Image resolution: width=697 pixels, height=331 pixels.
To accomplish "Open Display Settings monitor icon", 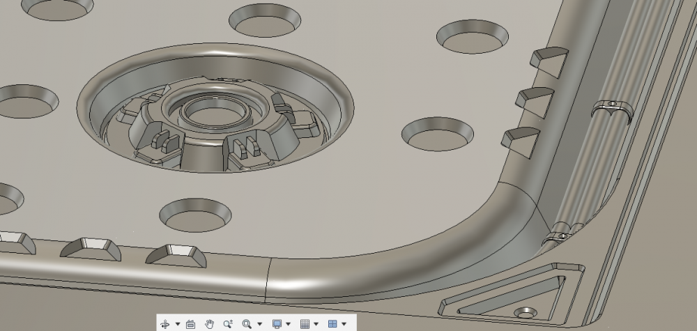I will coord(276,324).
